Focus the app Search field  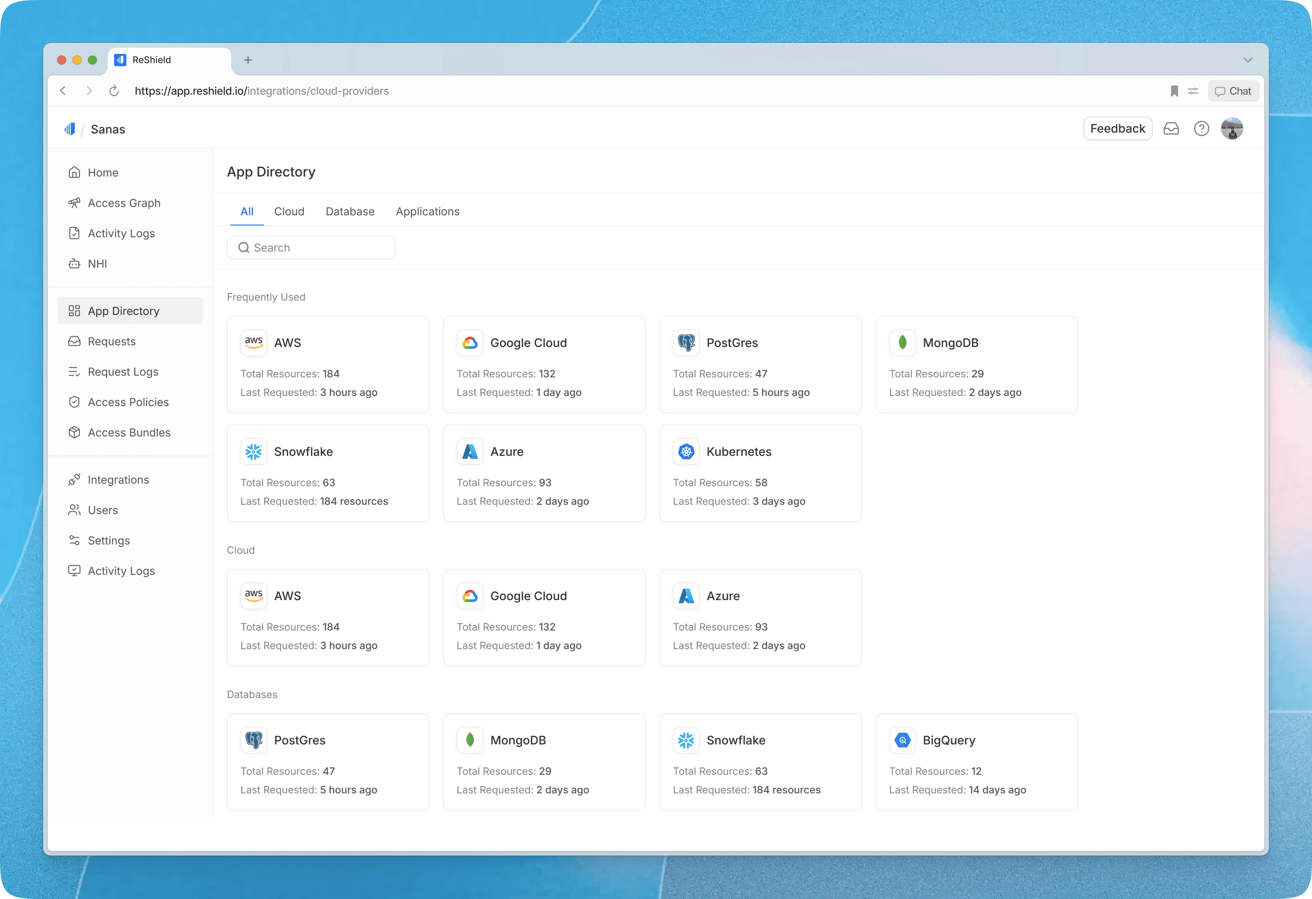311,248
